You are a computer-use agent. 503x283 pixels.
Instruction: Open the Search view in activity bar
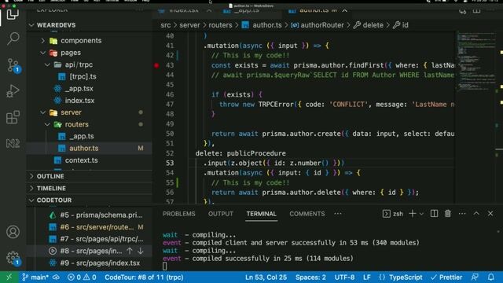tap(13, 39)
